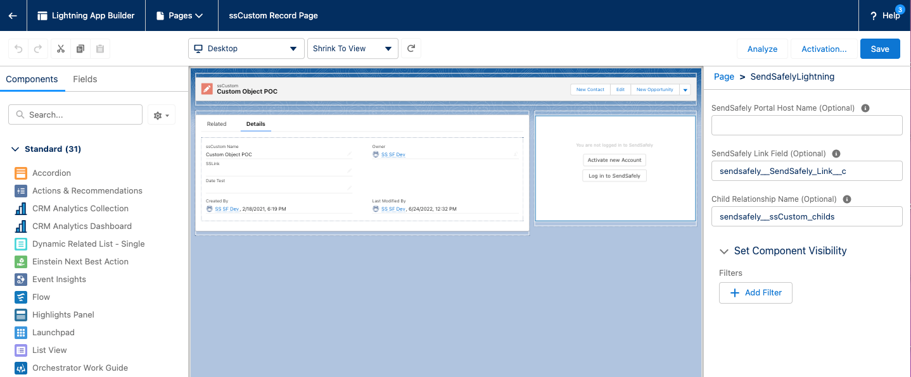
Task: Click the cut scissors icon
Action: tap(60, 49)
